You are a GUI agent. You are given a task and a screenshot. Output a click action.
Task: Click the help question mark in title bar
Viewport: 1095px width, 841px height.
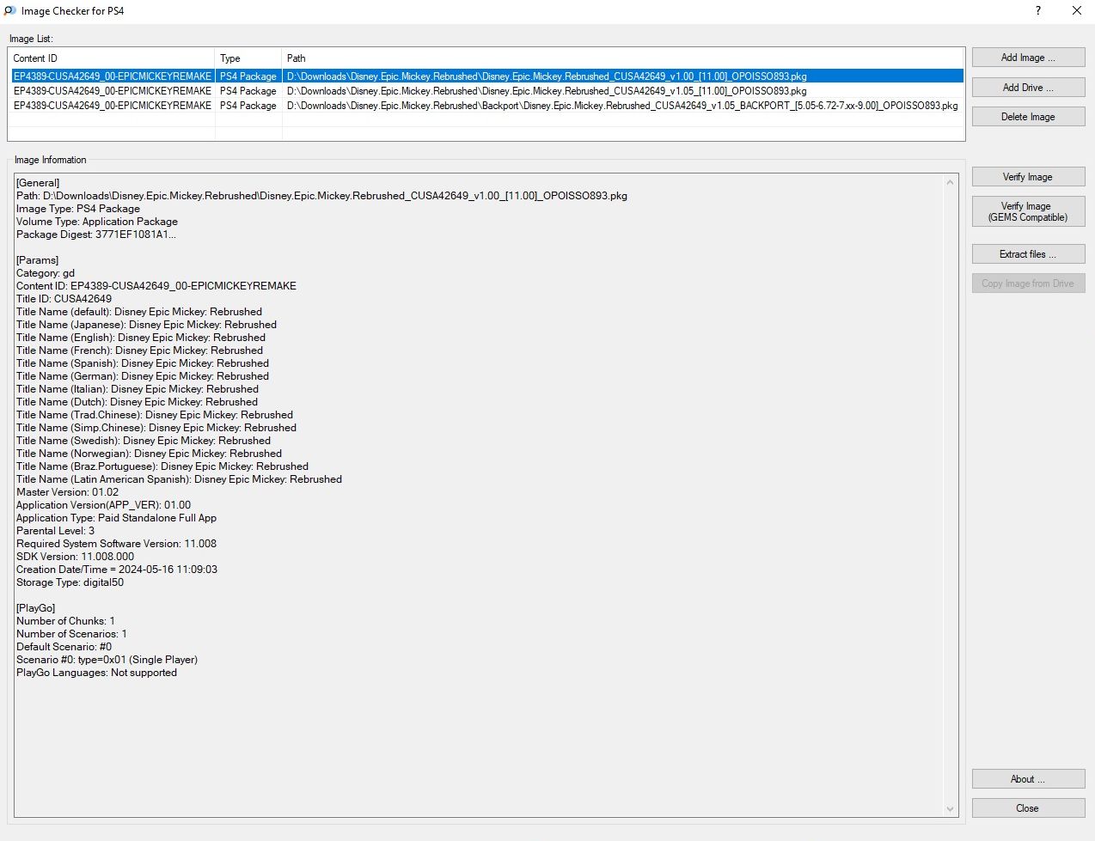click(x=1038, y=11)
